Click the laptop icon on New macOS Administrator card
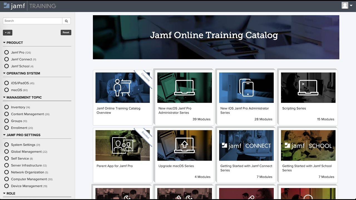This screenshot has height=200, width=356. [184, 87]
